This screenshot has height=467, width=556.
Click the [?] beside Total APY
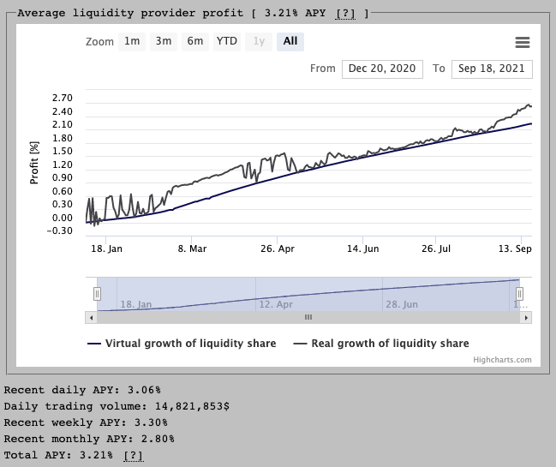click(133, 455)
